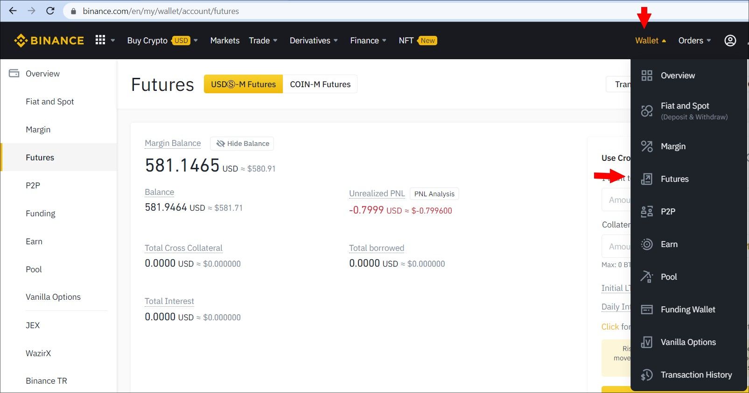Open the user profile icon

tap(730, 41)
